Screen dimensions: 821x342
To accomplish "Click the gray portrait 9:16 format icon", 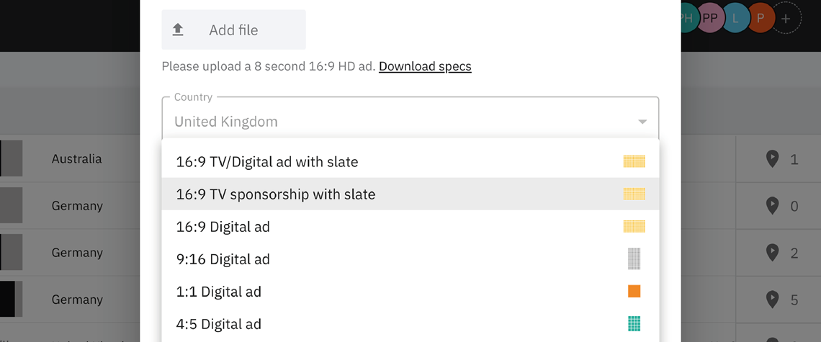I will tap(634, 258).
